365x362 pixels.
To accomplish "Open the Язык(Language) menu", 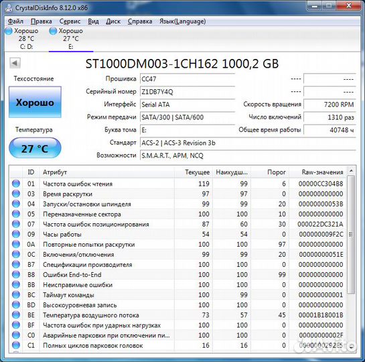I will [x=182, y=21].
